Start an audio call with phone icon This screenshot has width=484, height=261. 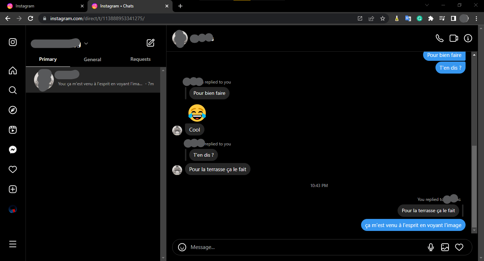coord(439,38)
